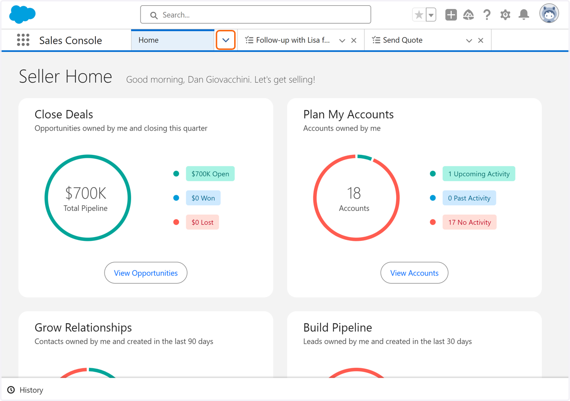Click the 18 Accounts donut chart

click(356, 198)
